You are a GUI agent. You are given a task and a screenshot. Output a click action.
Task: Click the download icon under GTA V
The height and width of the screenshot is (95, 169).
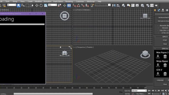[x=158, y=74]
